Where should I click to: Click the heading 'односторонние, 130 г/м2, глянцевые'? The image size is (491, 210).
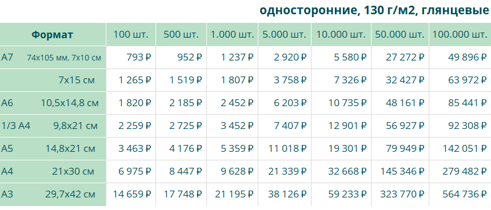[374, 11]
